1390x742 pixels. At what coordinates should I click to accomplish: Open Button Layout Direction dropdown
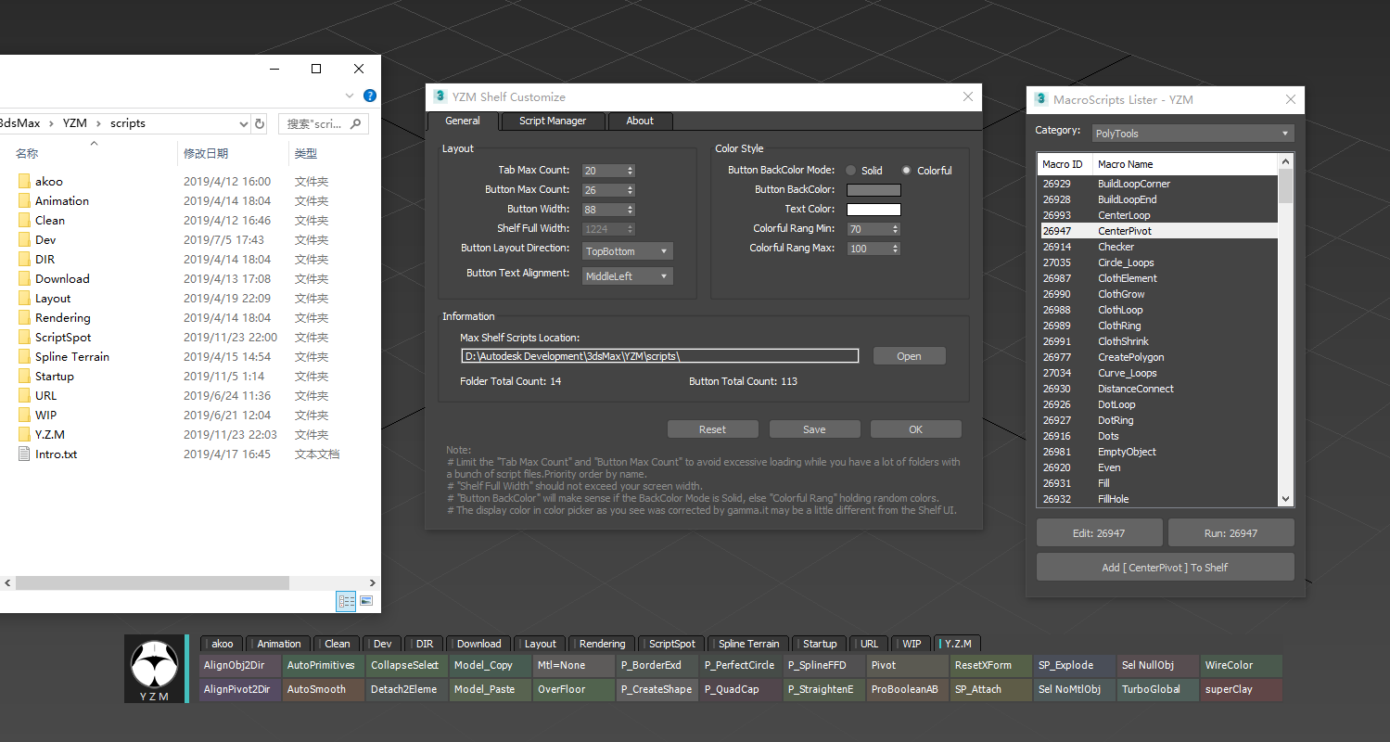click(627, 251)
